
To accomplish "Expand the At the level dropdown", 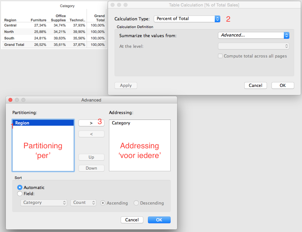I will click(x=253, y=46).
